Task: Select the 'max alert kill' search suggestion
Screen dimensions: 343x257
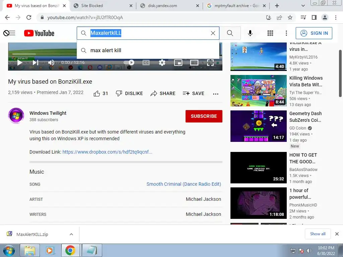Action: [x=148, y=51]
